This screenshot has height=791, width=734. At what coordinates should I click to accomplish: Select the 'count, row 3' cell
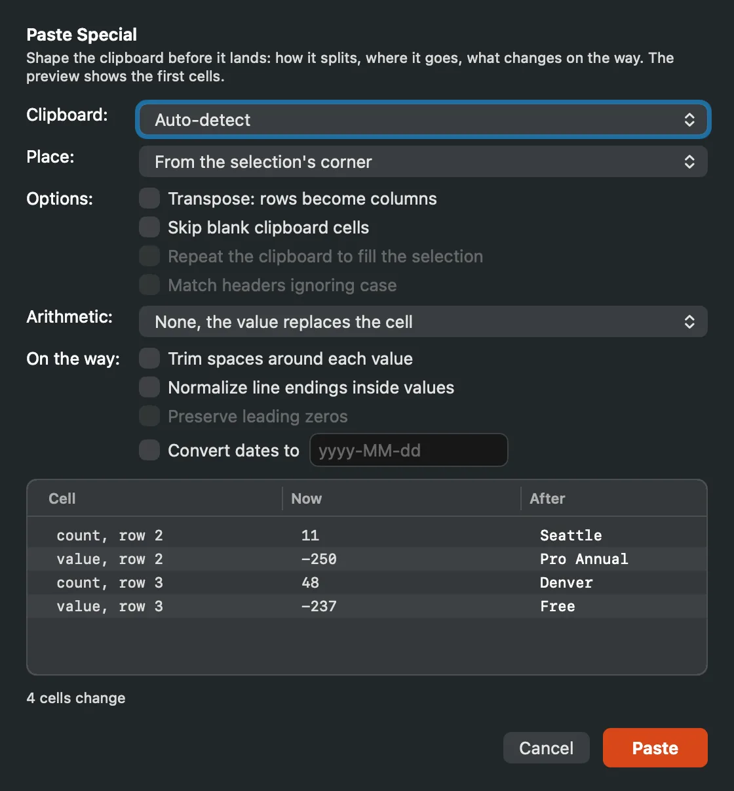click(x=109, y=582)
